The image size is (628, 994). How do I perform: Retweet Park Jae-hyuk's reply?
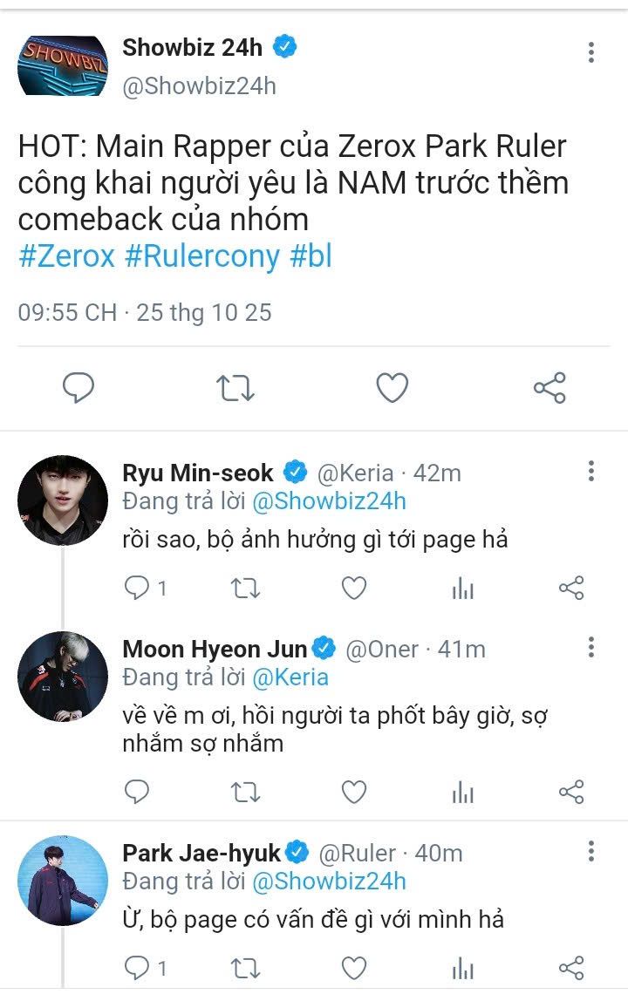point(245,967)
